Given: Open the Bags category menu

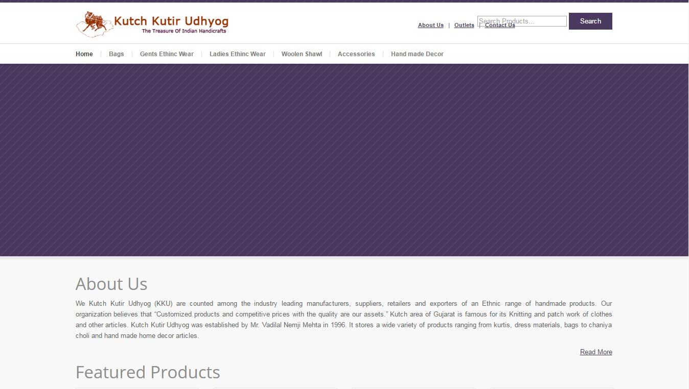Looking at the screenshot, I should coord(116,54).
